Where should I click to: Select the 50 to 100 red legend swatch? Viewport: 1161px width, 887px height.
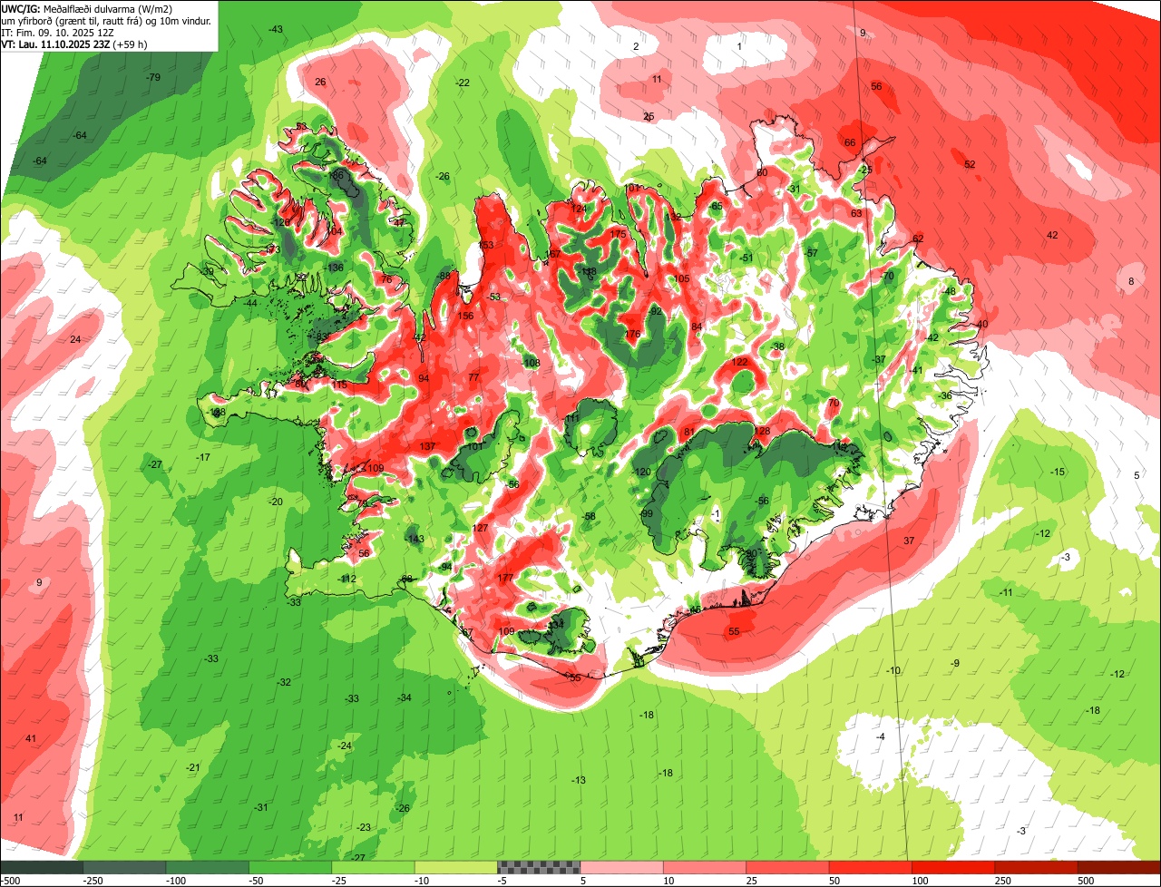(x=871, y=867)
